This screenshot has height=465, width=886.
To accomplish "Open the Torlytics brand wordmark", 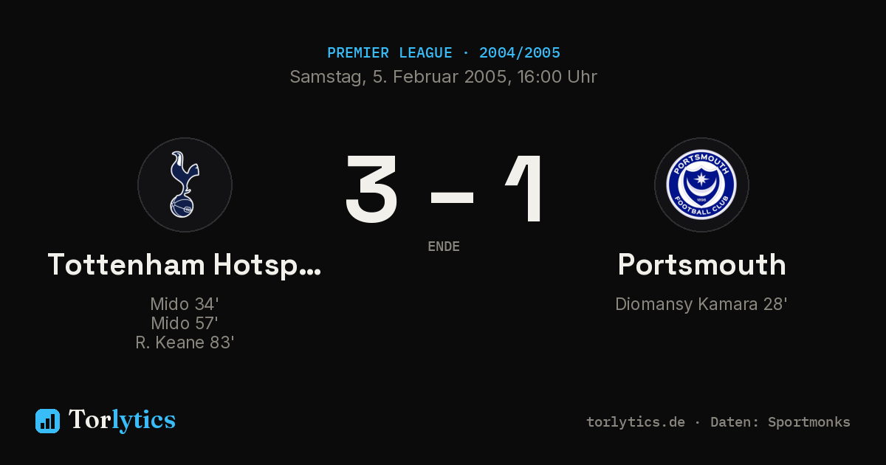I will [122, 420].
